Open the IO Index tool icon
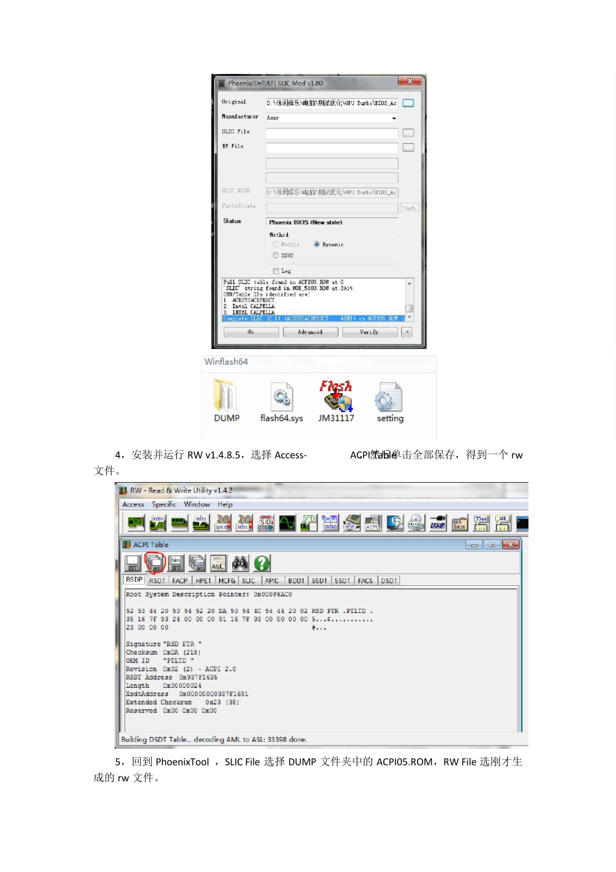 click(244, 523)
